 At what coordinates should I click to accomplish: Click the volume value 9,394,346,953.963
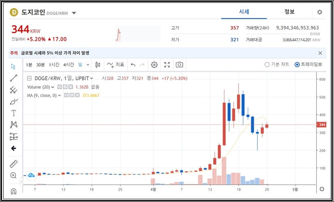[298, 28]
